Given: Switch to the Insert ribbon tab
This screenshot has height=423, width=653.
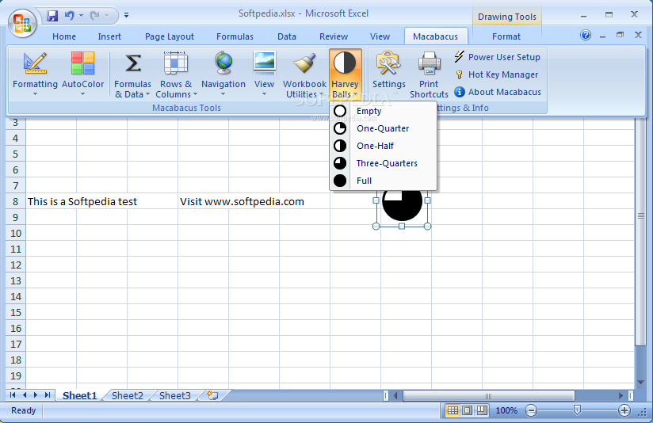Looking at the screenshot, I should click(109, 36).
